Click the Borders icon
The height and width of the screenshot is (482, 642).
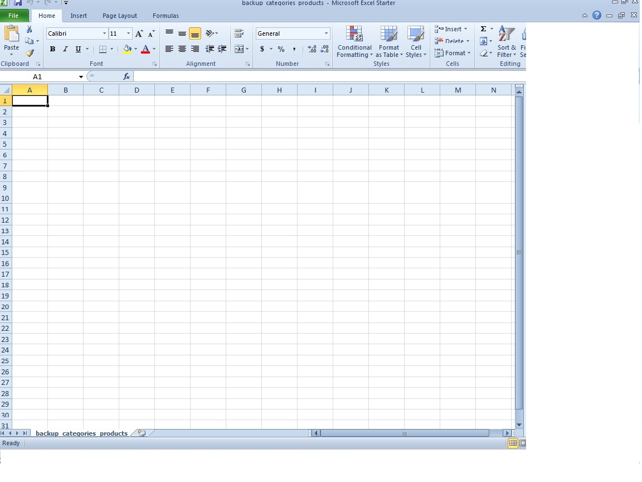coord(103,49)
